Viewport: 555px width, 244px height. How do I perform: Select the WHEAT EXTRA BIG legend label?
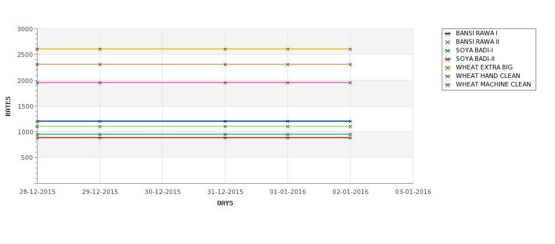click(x=484, y=67)
